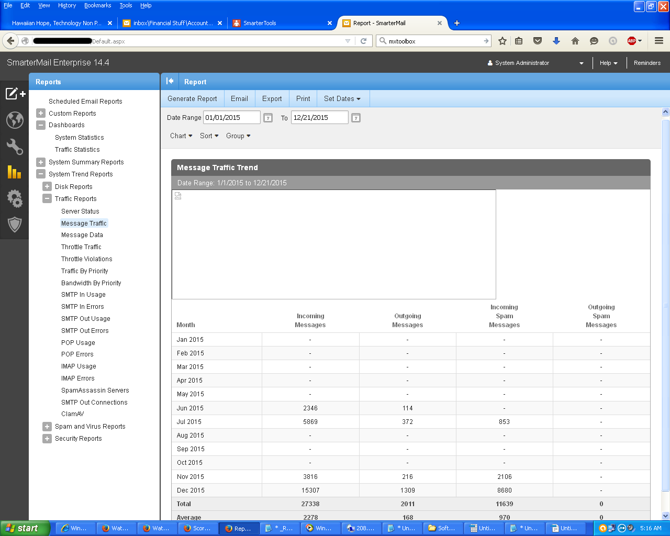This screenshot has height=536, width=670.
Task: Click Generate Report button
Action: coord(192,98)
